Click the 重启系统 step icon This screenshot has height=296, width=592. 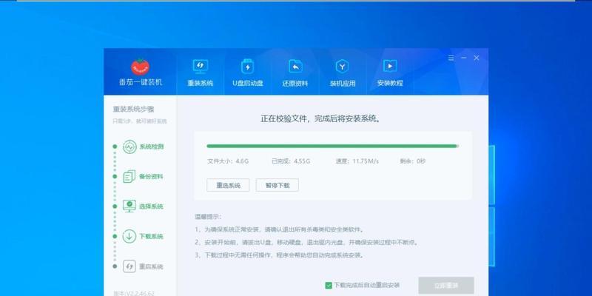[129, 266]
